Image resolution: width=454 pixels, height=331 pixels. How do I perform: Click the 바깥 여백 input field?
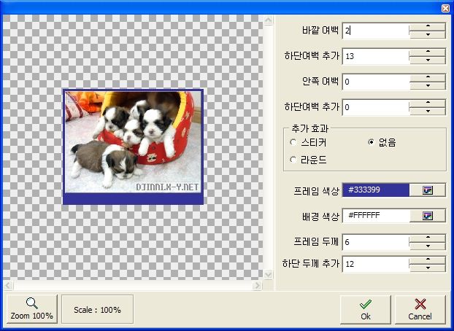coord(376,31)
